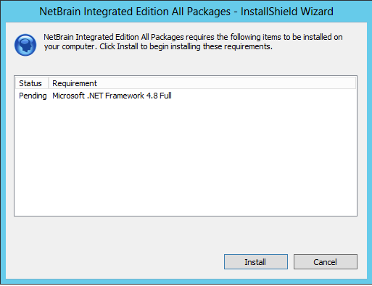
Task: Click the first line of instruction text
Action: point(193,37)
